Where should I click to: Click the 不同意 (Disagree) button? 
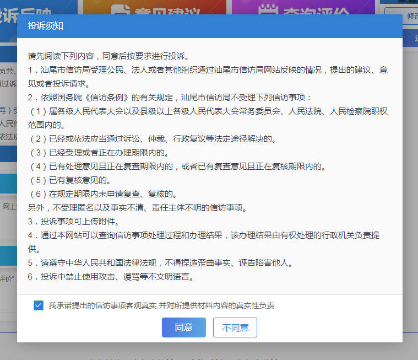point(235,327)
